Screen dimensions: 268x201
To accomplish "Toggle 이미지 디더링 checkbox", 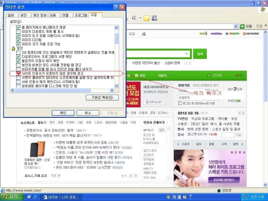I will (18, 40).
